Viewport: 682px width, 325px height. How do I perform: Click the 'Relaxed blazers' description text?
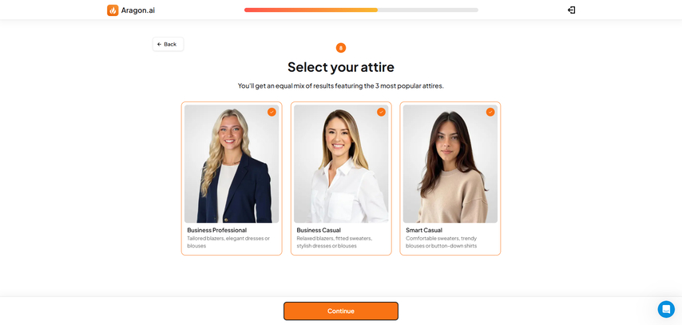click(x=335, y=242)
